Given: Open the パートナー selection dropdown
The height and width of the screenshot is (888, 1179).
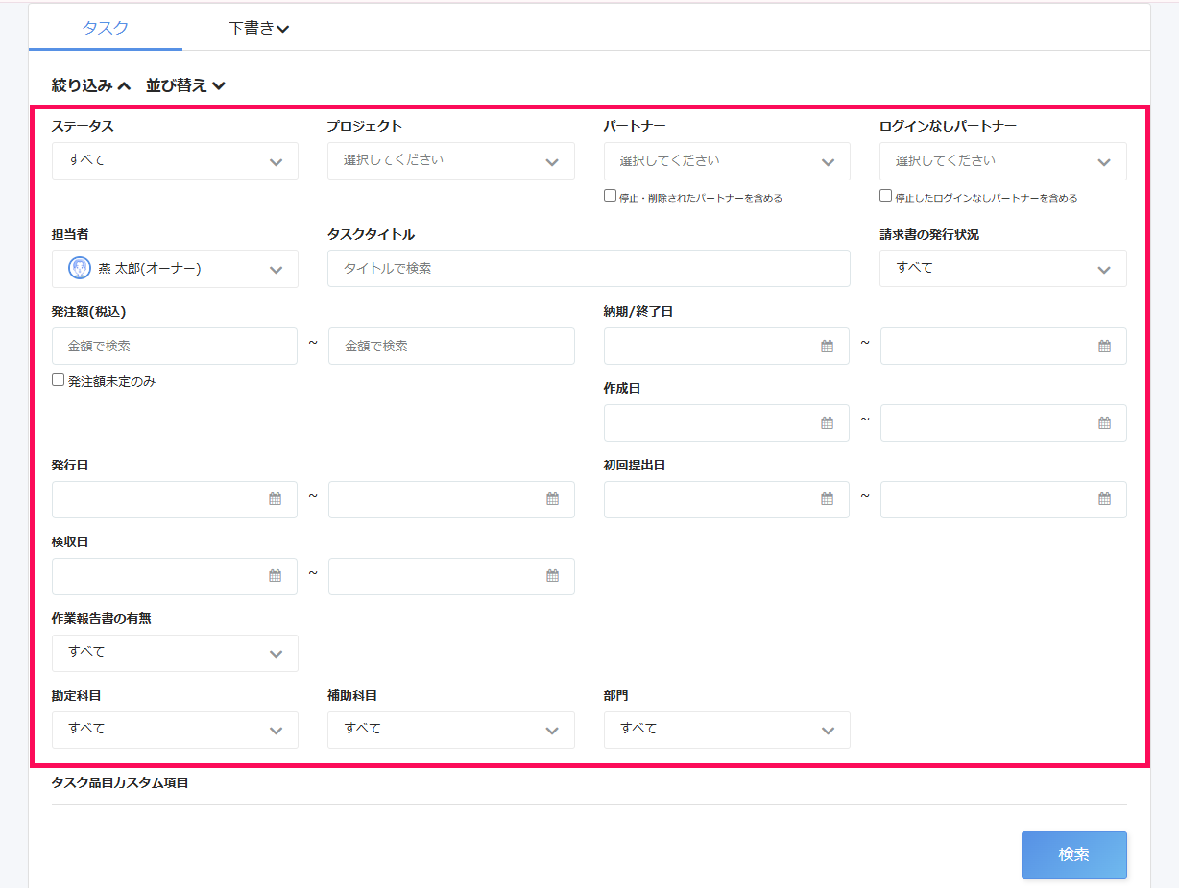Looking at the screenshot, I should pos(727,160).
